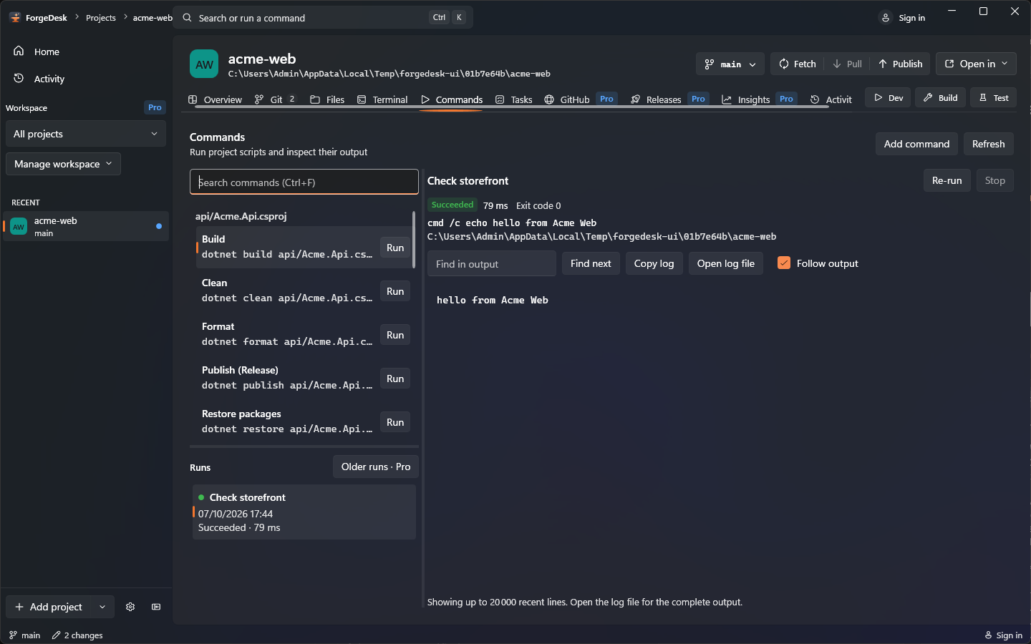Run the Restore packages command
1031x644 pixels.
pos(395,422)
